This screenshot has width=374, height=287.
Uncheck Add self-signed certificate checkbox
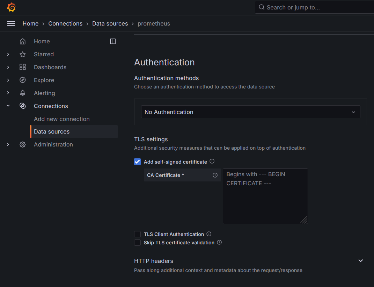[x=138, y=162]
